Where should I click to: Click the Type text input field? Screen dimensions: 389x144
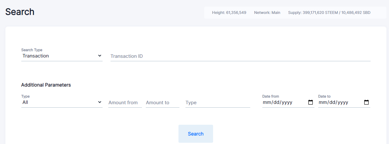218,103
